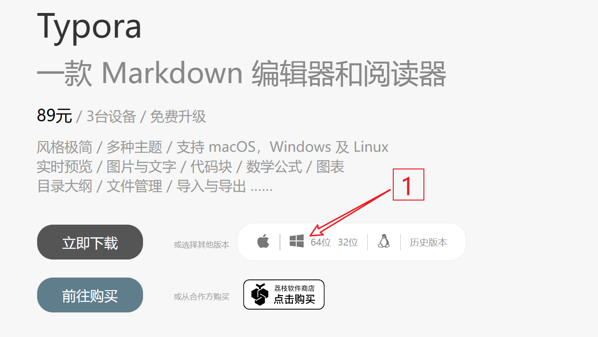Click 点击购买 text in Lizhi badge
Image resolution: width=598 pixels, height=337 pixels.
294,299
